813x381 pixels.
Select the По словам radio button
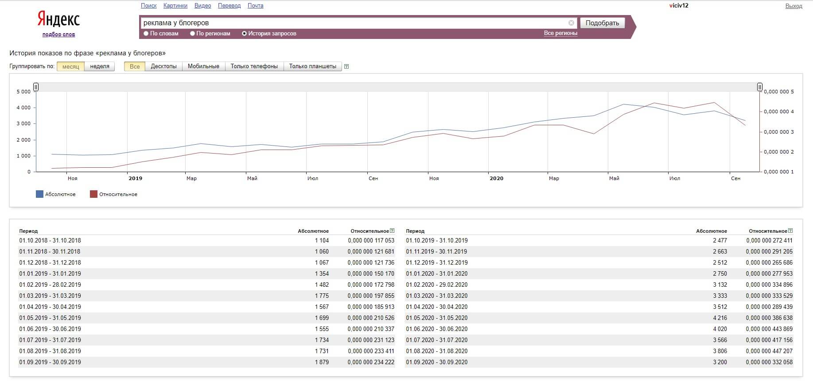(146, 34)
